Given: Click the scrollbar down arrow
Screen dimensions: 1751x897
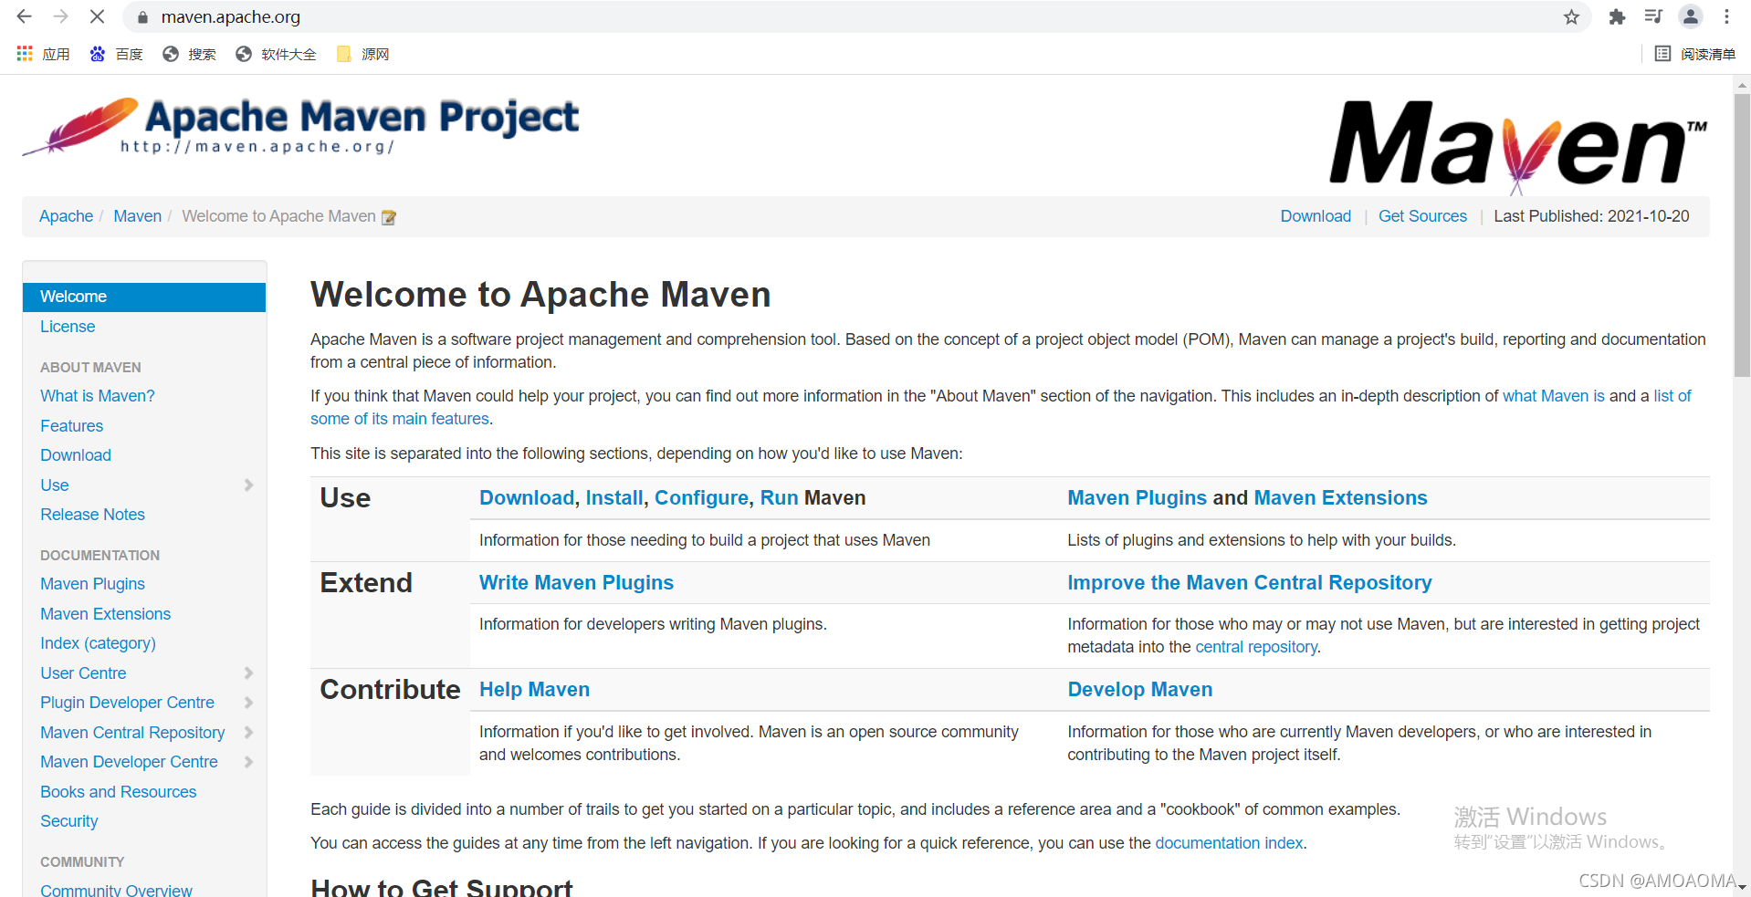Looking at the screenshot, I should click(1742, 887).
